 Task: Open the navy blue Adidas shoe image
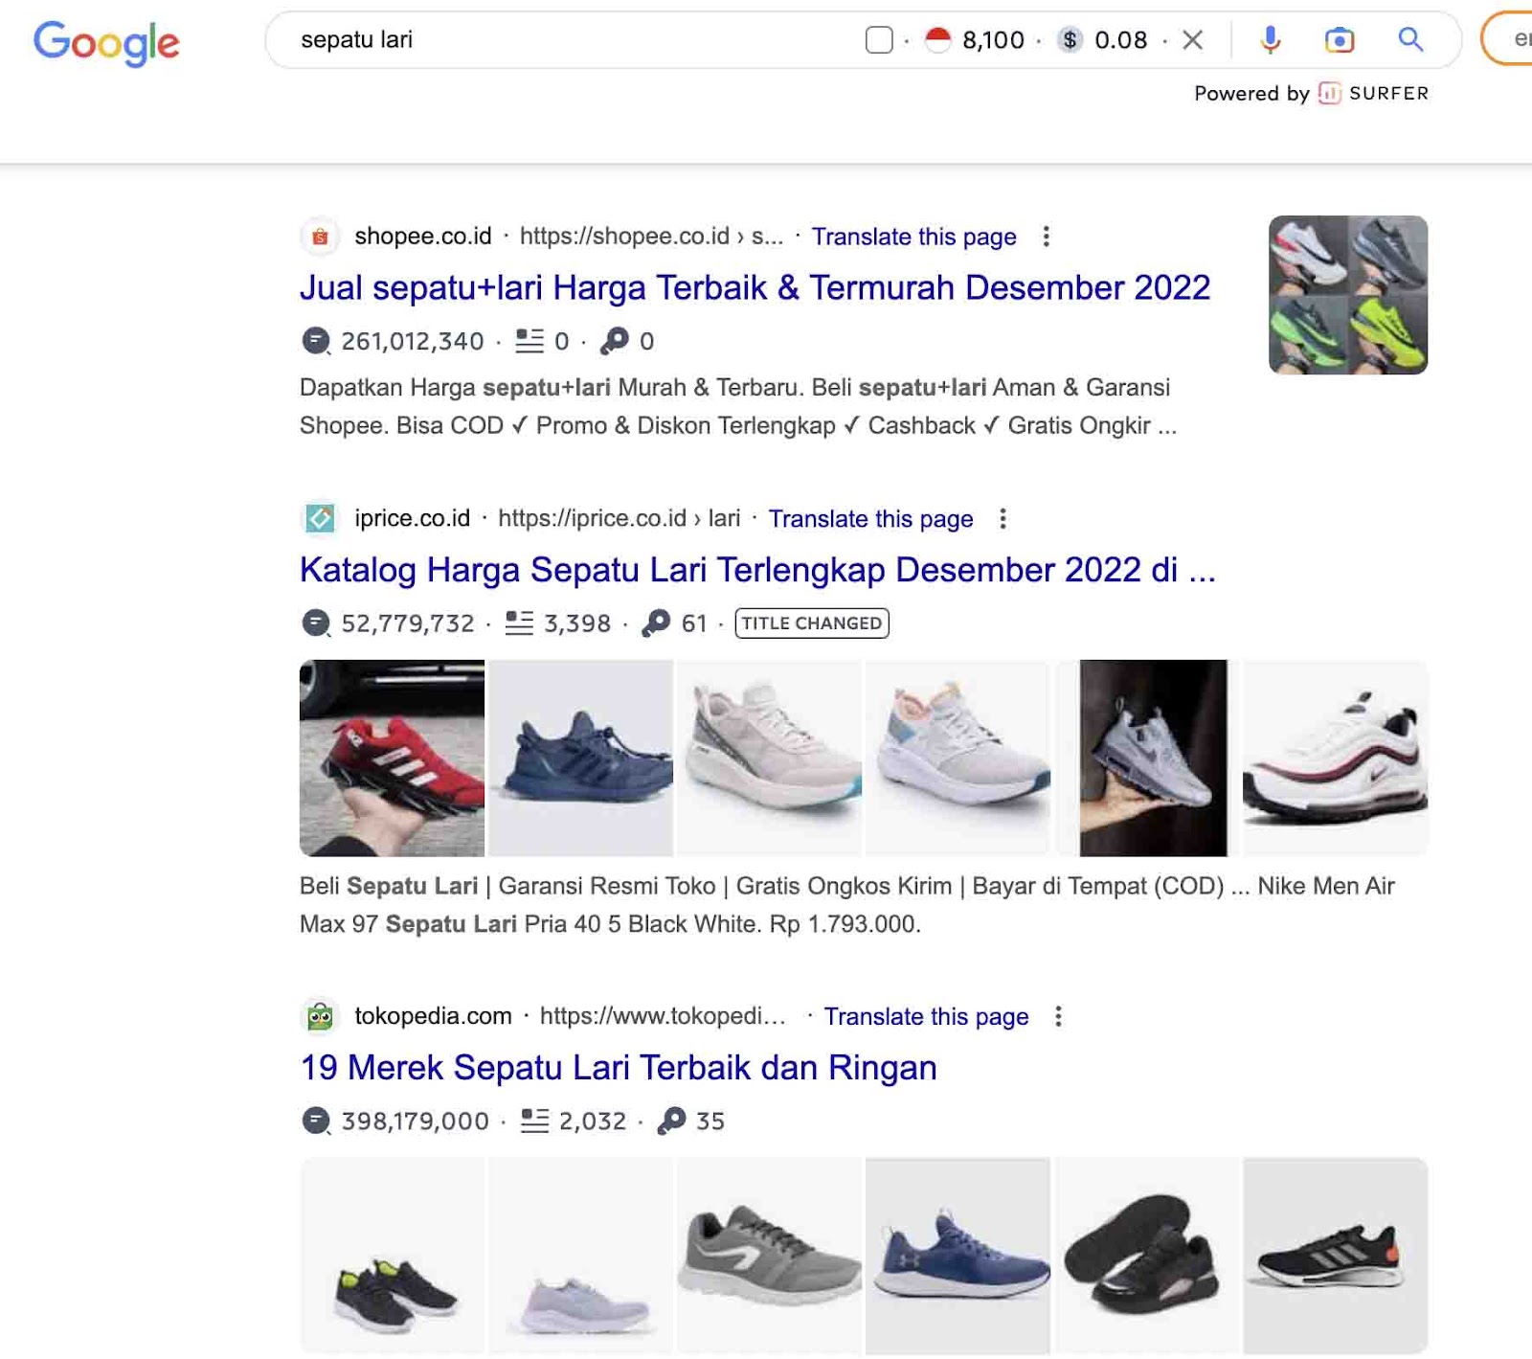point(580,758)
